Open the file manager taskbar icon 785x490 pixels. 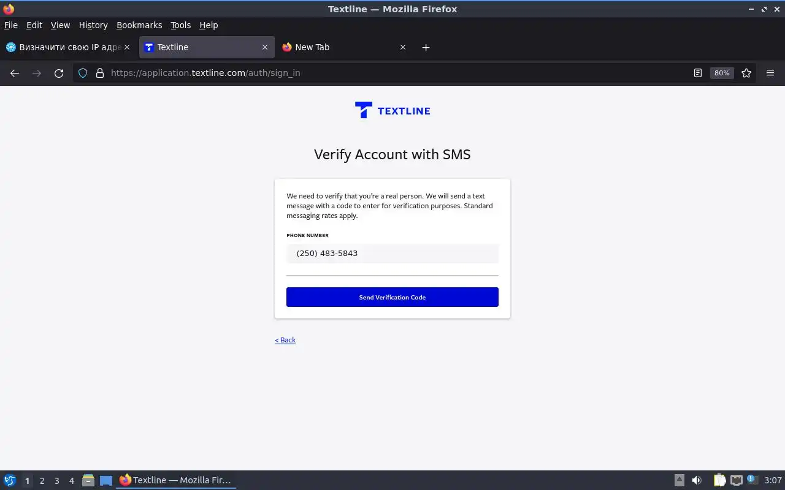(88, 480)
